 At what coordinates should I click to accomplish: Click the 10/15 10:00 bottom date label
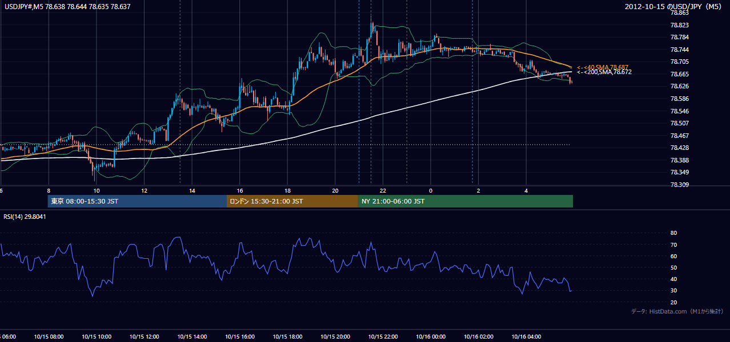[97, 337]
